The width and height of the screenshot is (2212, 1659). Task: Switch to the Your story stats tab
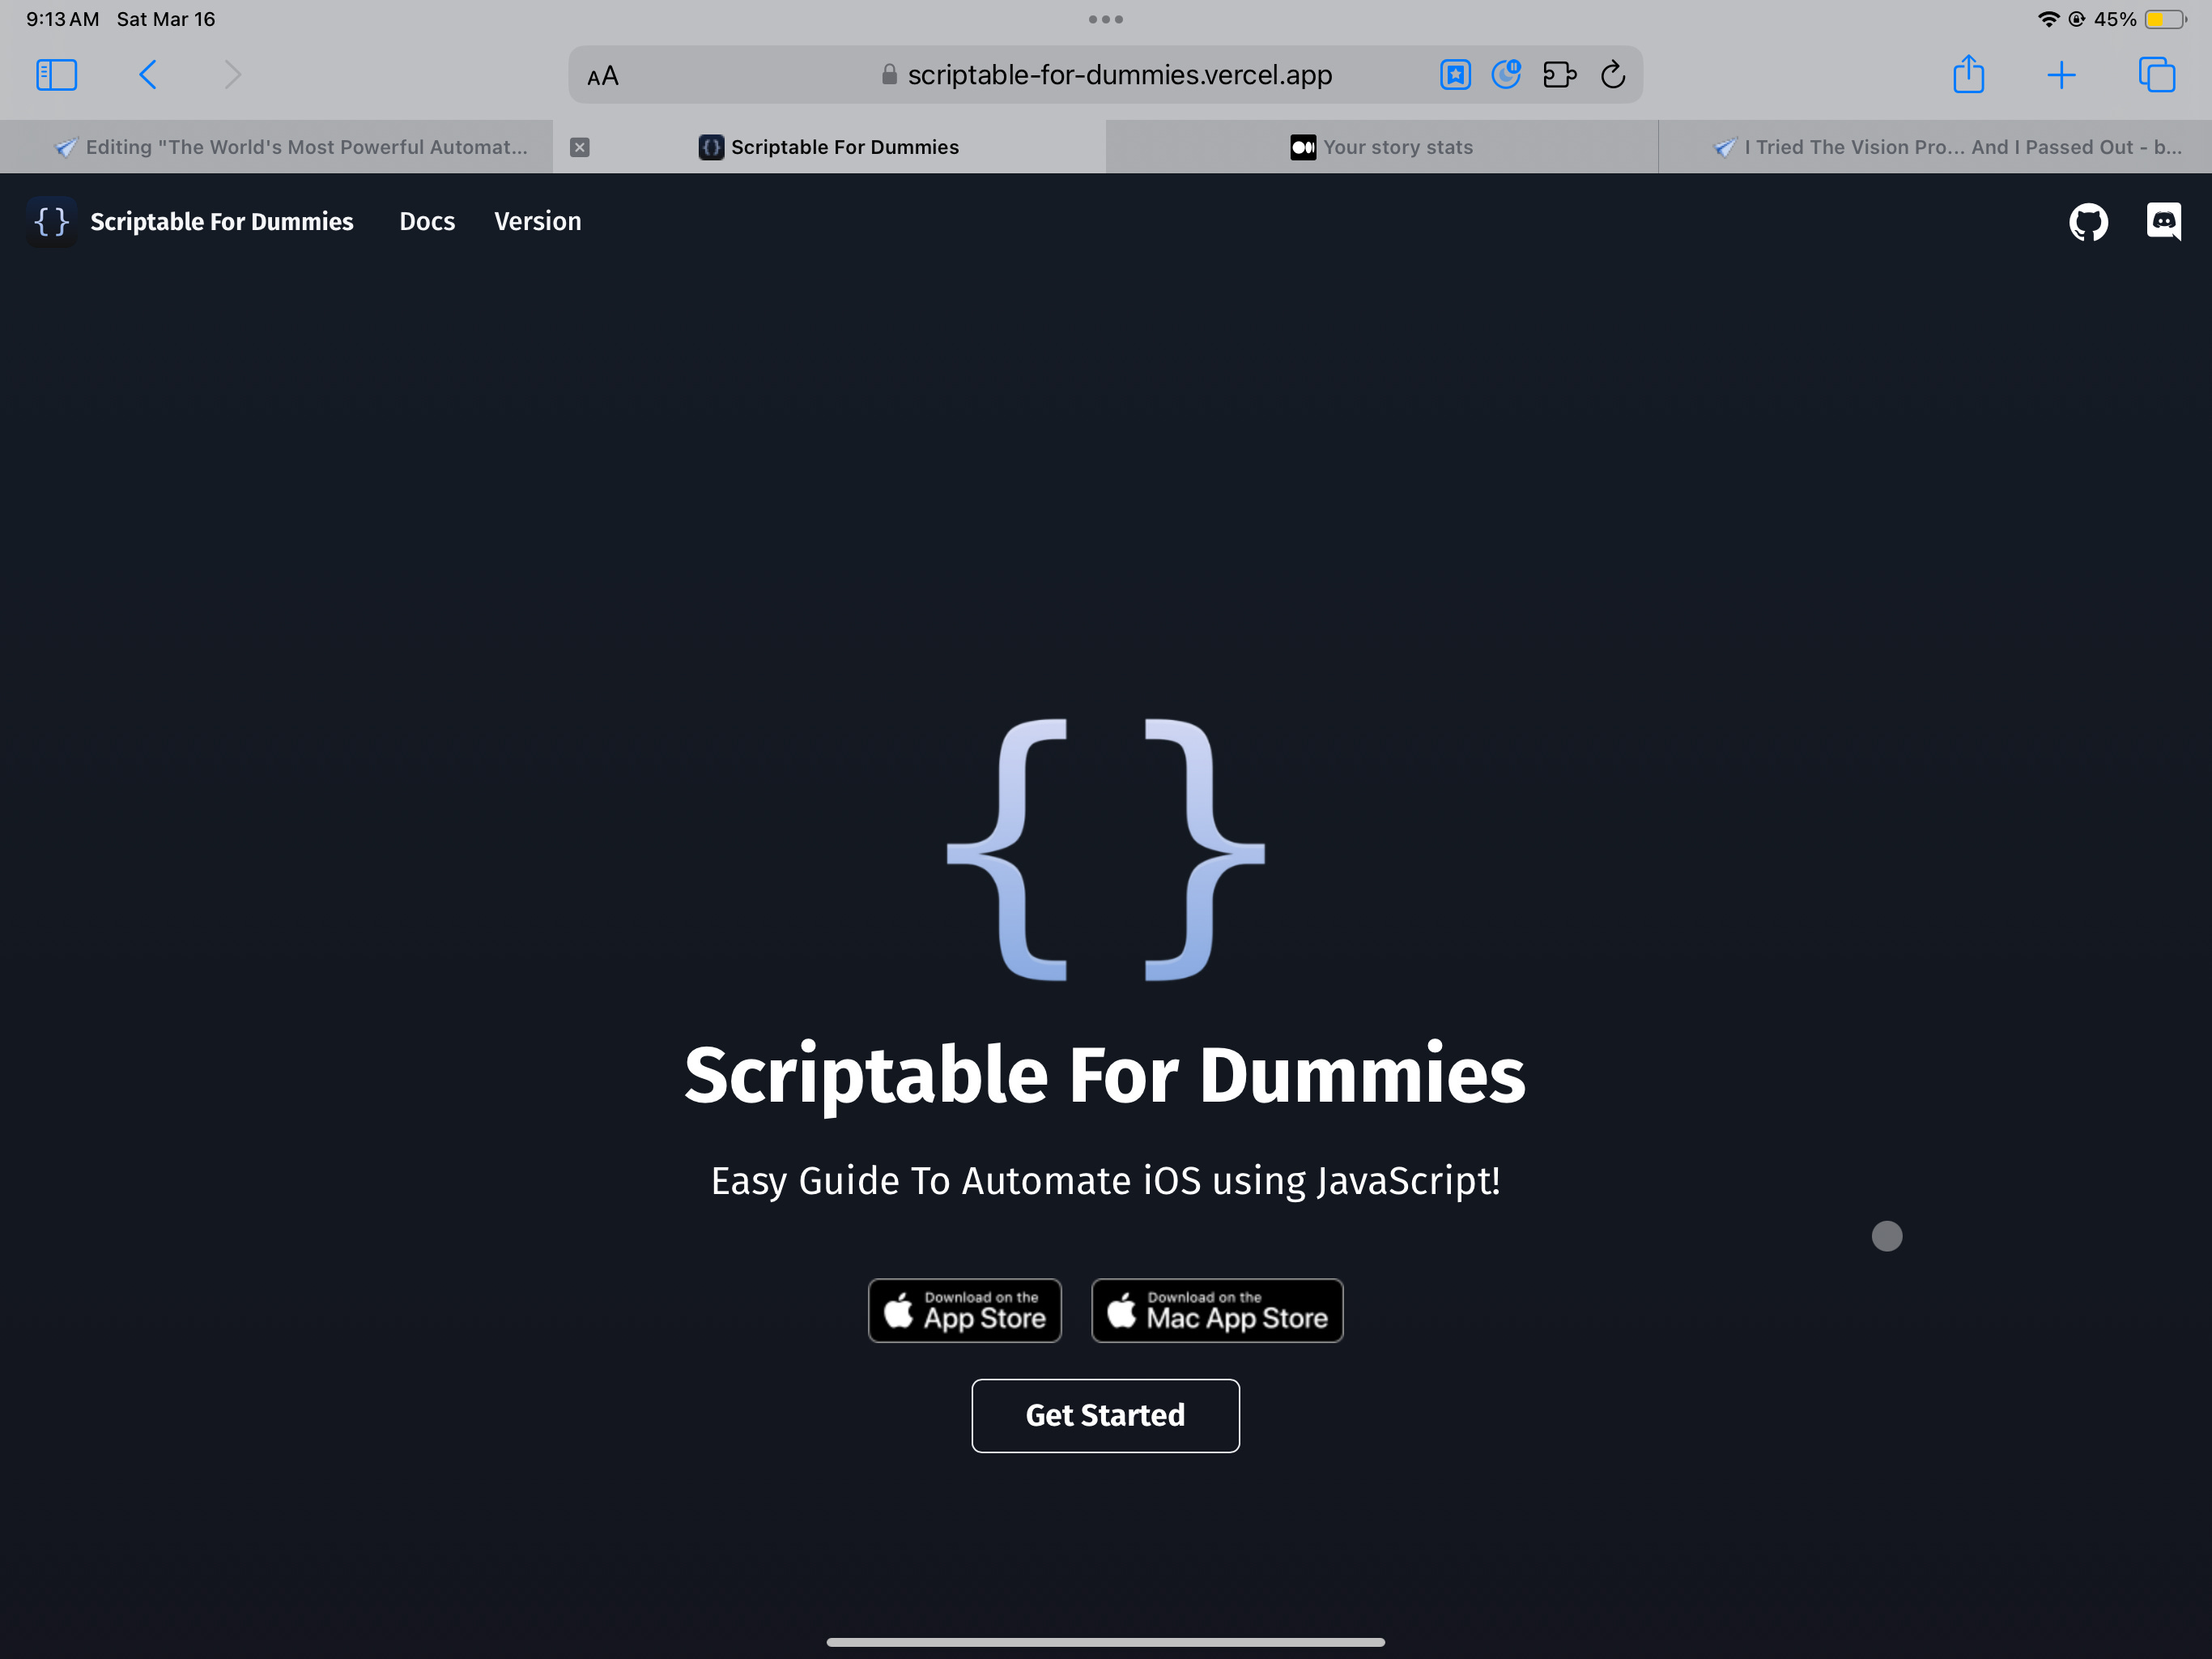[1382, 146]
